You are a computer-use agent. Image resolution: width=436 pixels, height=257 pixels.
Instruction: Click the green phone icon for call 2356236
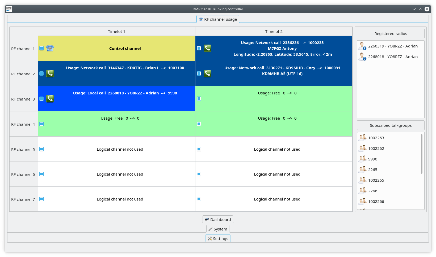point(207,48)
